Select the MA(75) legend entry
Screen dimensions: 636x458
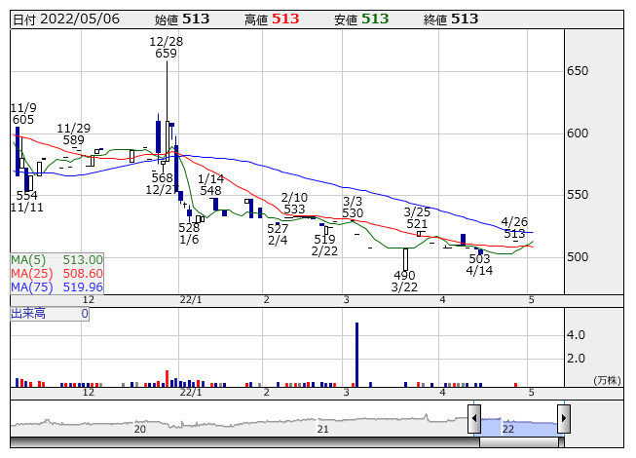56,286
